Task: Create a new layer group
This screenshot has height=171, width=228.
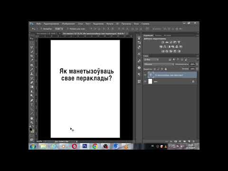Action: (185, 142)
